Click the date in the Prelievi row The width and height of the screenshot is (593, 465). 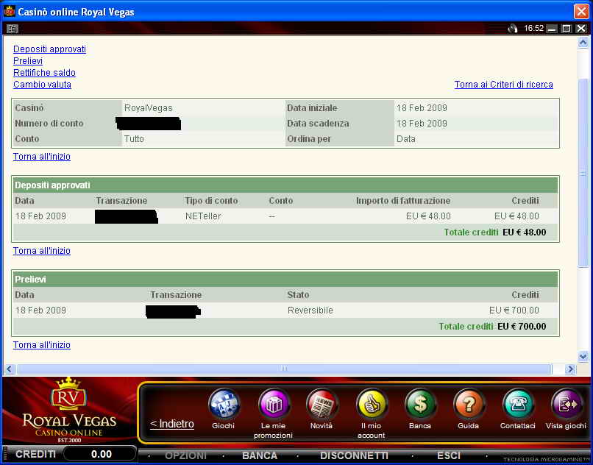40,310
